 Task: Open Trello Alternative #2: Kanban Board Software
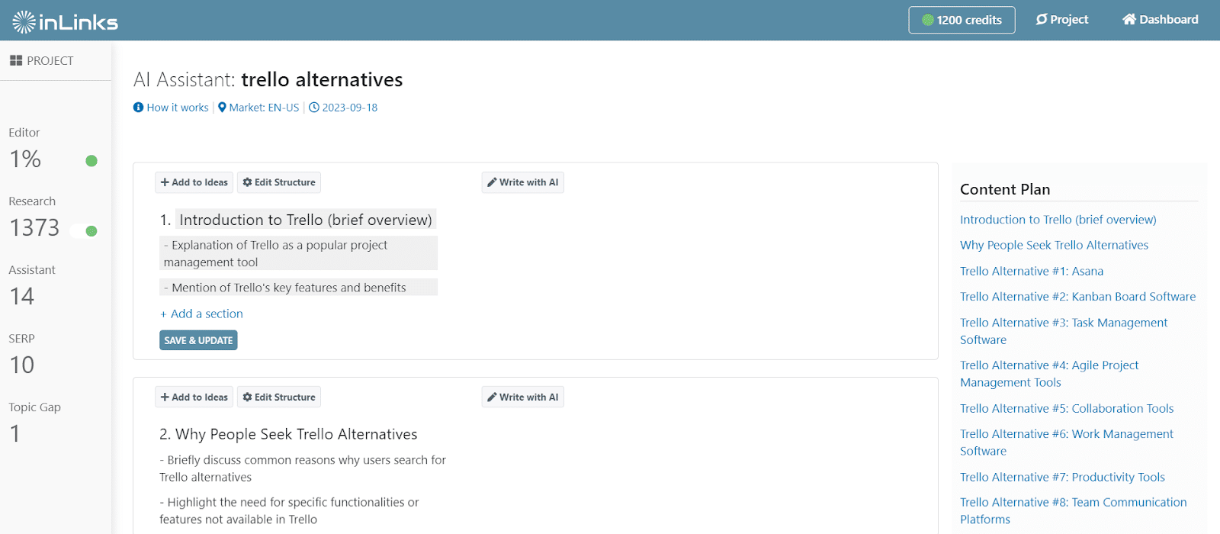pyautogui.click(x=1077, y=297)
